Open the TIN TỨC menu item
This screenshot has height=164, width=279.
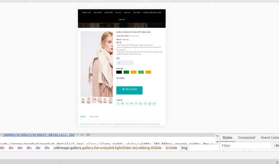tap(118, 13)
